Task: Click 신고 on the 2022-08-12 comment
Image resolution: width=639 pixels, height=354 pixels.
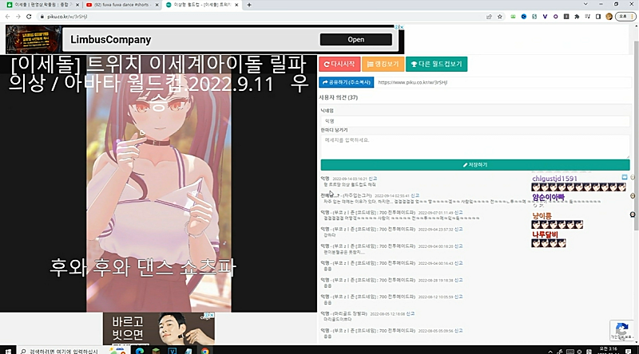Action: (458, 297)
